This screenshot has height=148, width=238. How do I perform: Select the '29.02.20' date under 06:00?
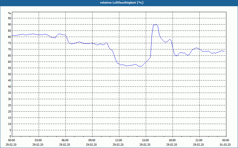(x=65, y=145)
